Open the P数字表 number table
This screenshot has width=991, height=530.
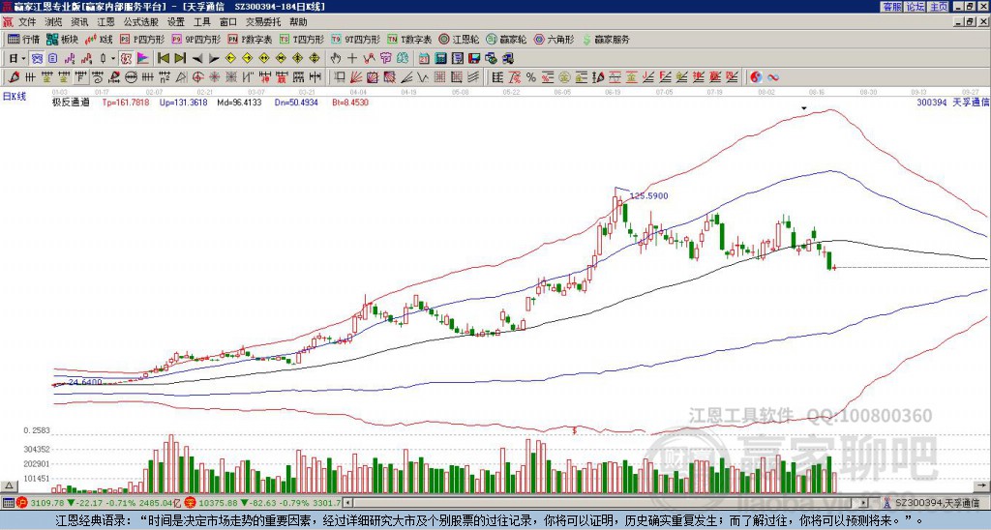250,39
